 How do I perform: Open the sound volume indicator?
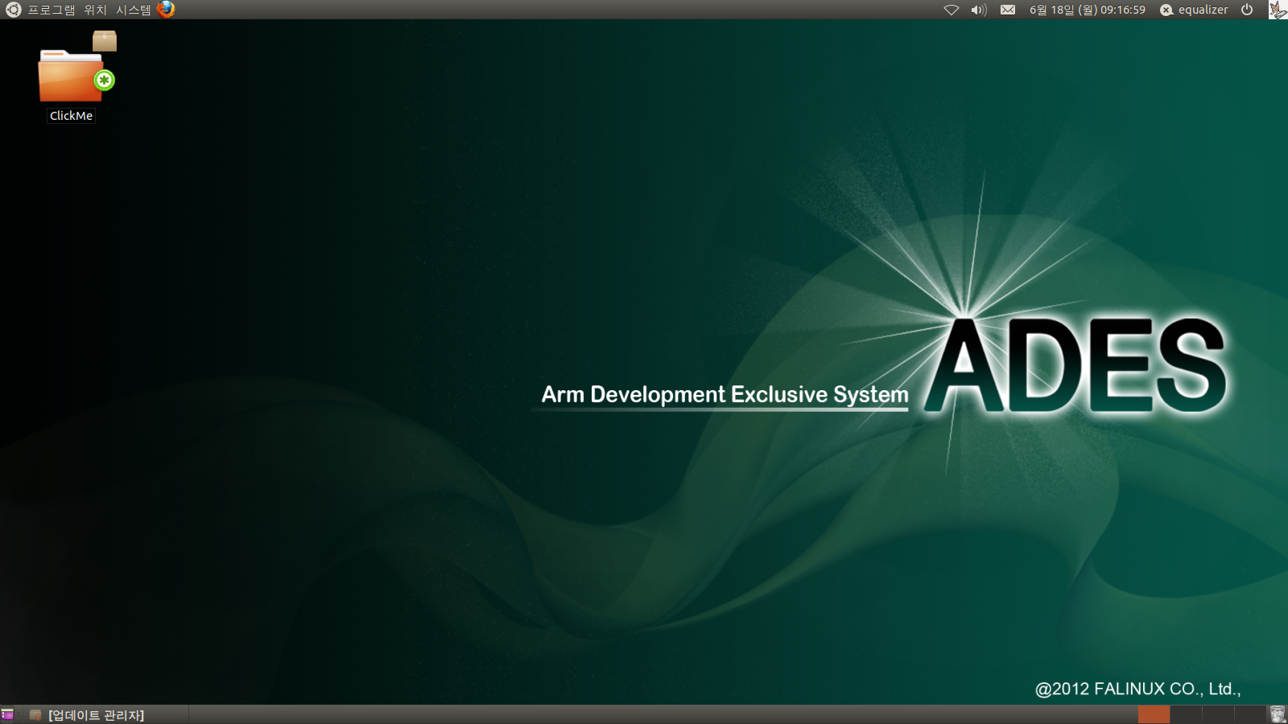pyautogui.click(x=979, y=10)
